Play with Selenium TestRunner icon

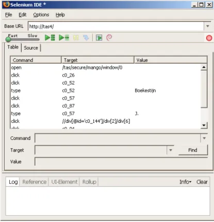pos(99,38)
